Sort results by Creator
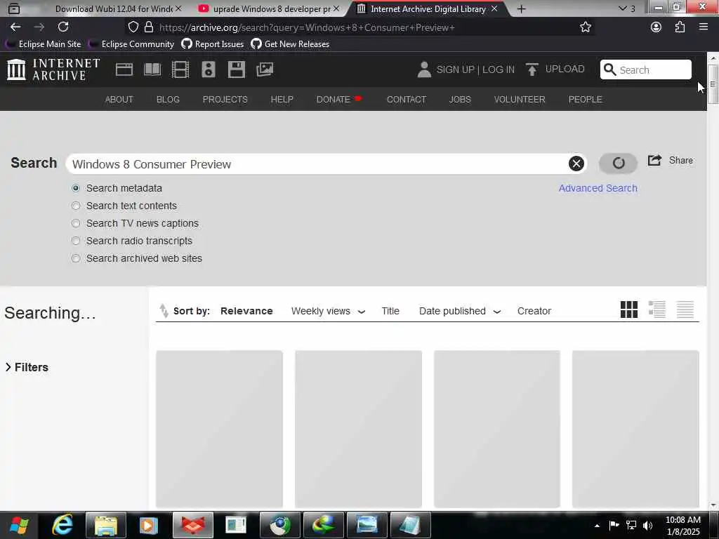 pos(534,311)
